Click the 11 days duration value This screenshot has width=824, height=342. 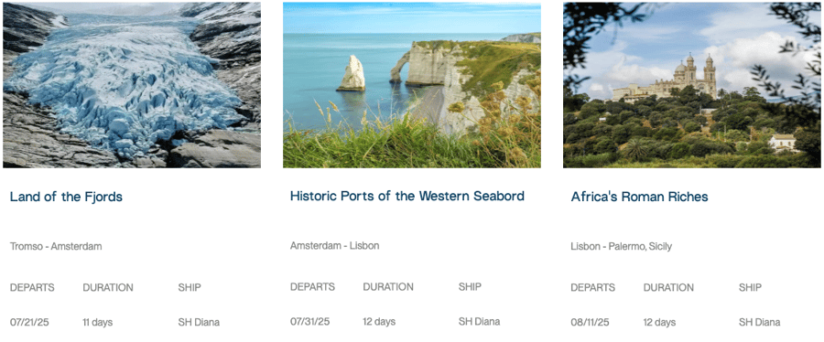coord(98,322)
